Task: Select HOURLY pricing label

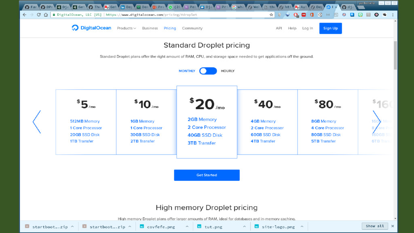Action: pyautogui.click(x=228, y=71)
